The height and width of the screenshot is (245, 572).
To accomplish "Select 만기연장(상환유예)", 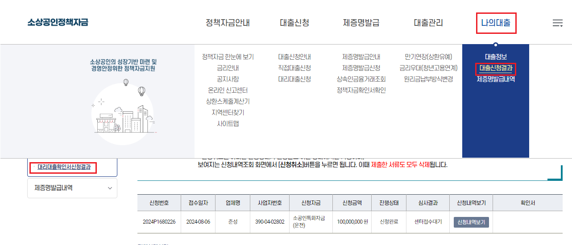I will 428,57.
